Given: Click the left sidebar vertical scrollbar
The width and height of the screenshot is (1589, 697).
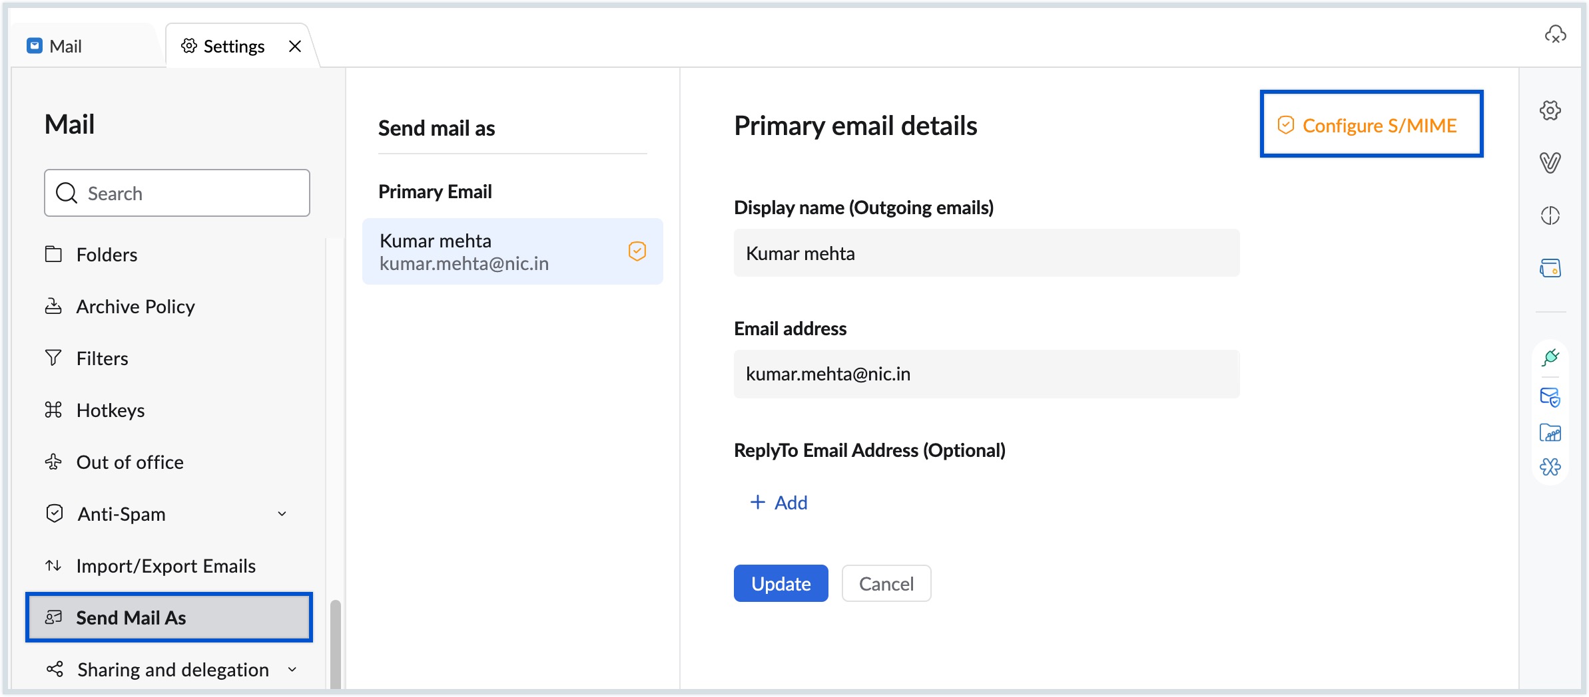Looking at the screenshot, I should [x=335, y=642].
